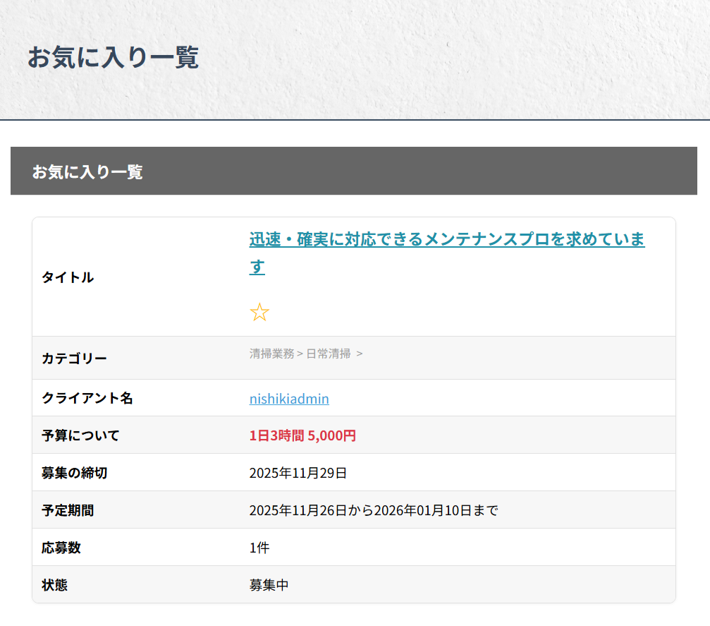Click the yellow star favorite icon
Viewport: 710px width, 626px height.
[259, 313]
